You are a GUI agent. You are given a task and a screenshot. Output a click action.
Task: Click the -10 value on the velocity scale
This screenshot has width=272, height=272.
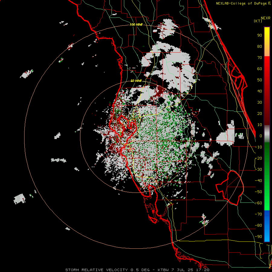(258, 147)
